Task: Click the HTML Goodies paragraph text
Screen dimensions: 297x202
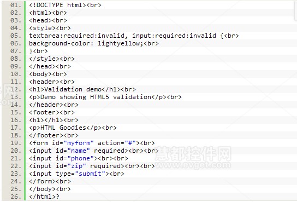Action: pos(63,128)
